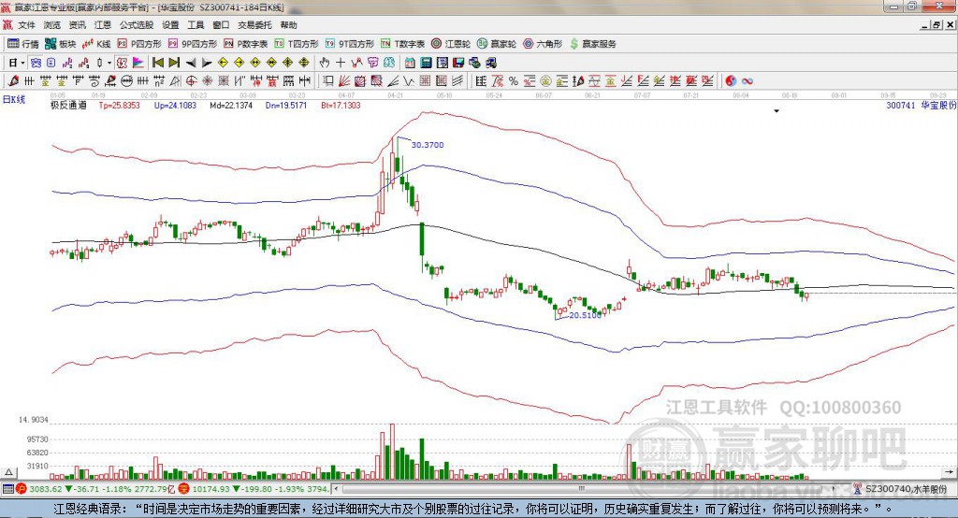Open the 赢家轮 wheel tool
The height and width of the screenshot is (518, 958).
(497, 44)
